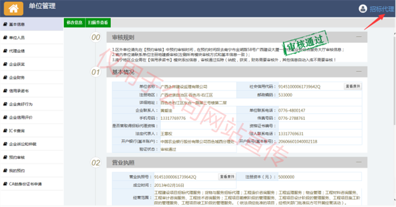Click the 单位管理 title in the header
The width and height of the screenshot is (396, 207).
(x=42, y=6)
